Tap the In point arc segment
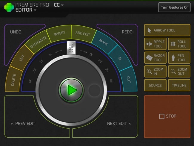 pyautogui.click(x=120, y=58)
